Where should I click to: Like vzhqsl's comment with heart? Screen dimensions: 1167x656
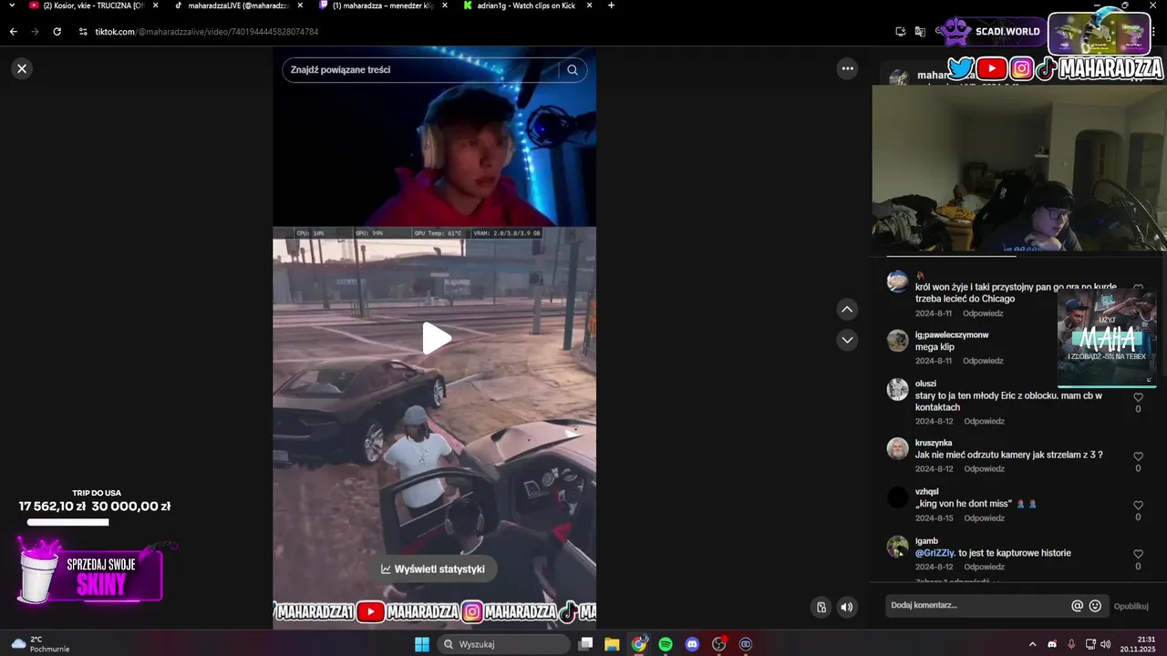pyautogui.click(x=1138, y=506)
